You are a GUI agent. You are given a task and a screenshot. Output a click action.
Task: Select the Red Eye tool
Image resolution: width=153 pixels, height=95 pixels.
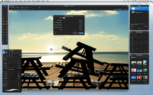pos(4,32)
